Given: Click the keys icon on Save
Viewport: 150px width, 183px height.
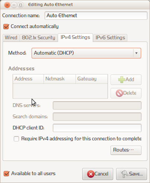Looking at the screenshot, I should pyautogui.click(x=124, y=174).
